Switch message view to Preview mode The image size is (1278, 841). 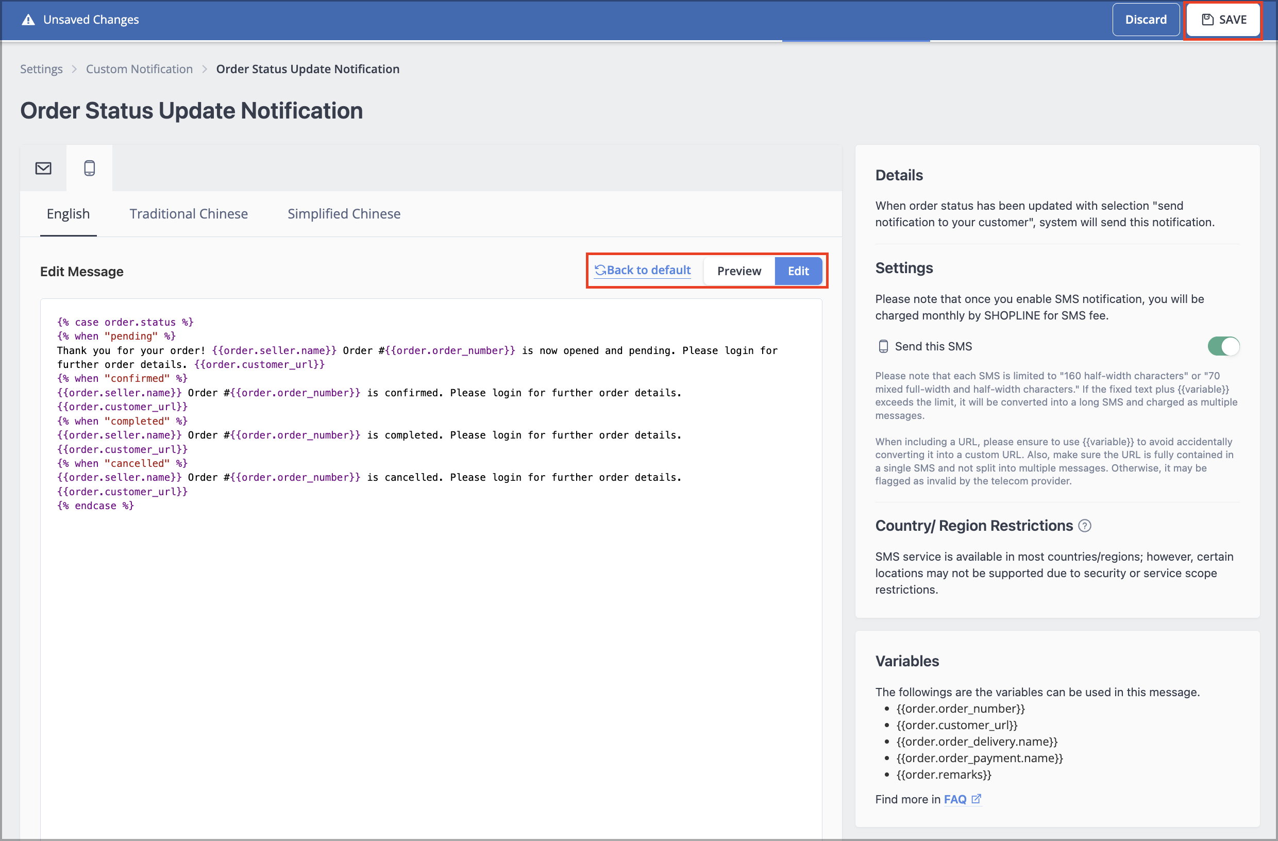739,271
